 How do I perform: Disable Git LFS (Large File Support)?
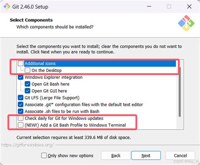coord(21,98)
